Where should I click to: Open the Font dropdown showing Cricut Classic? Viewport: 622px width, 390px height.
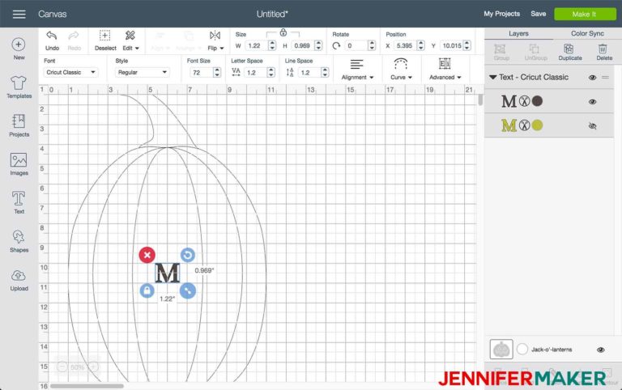click(70, 72)
